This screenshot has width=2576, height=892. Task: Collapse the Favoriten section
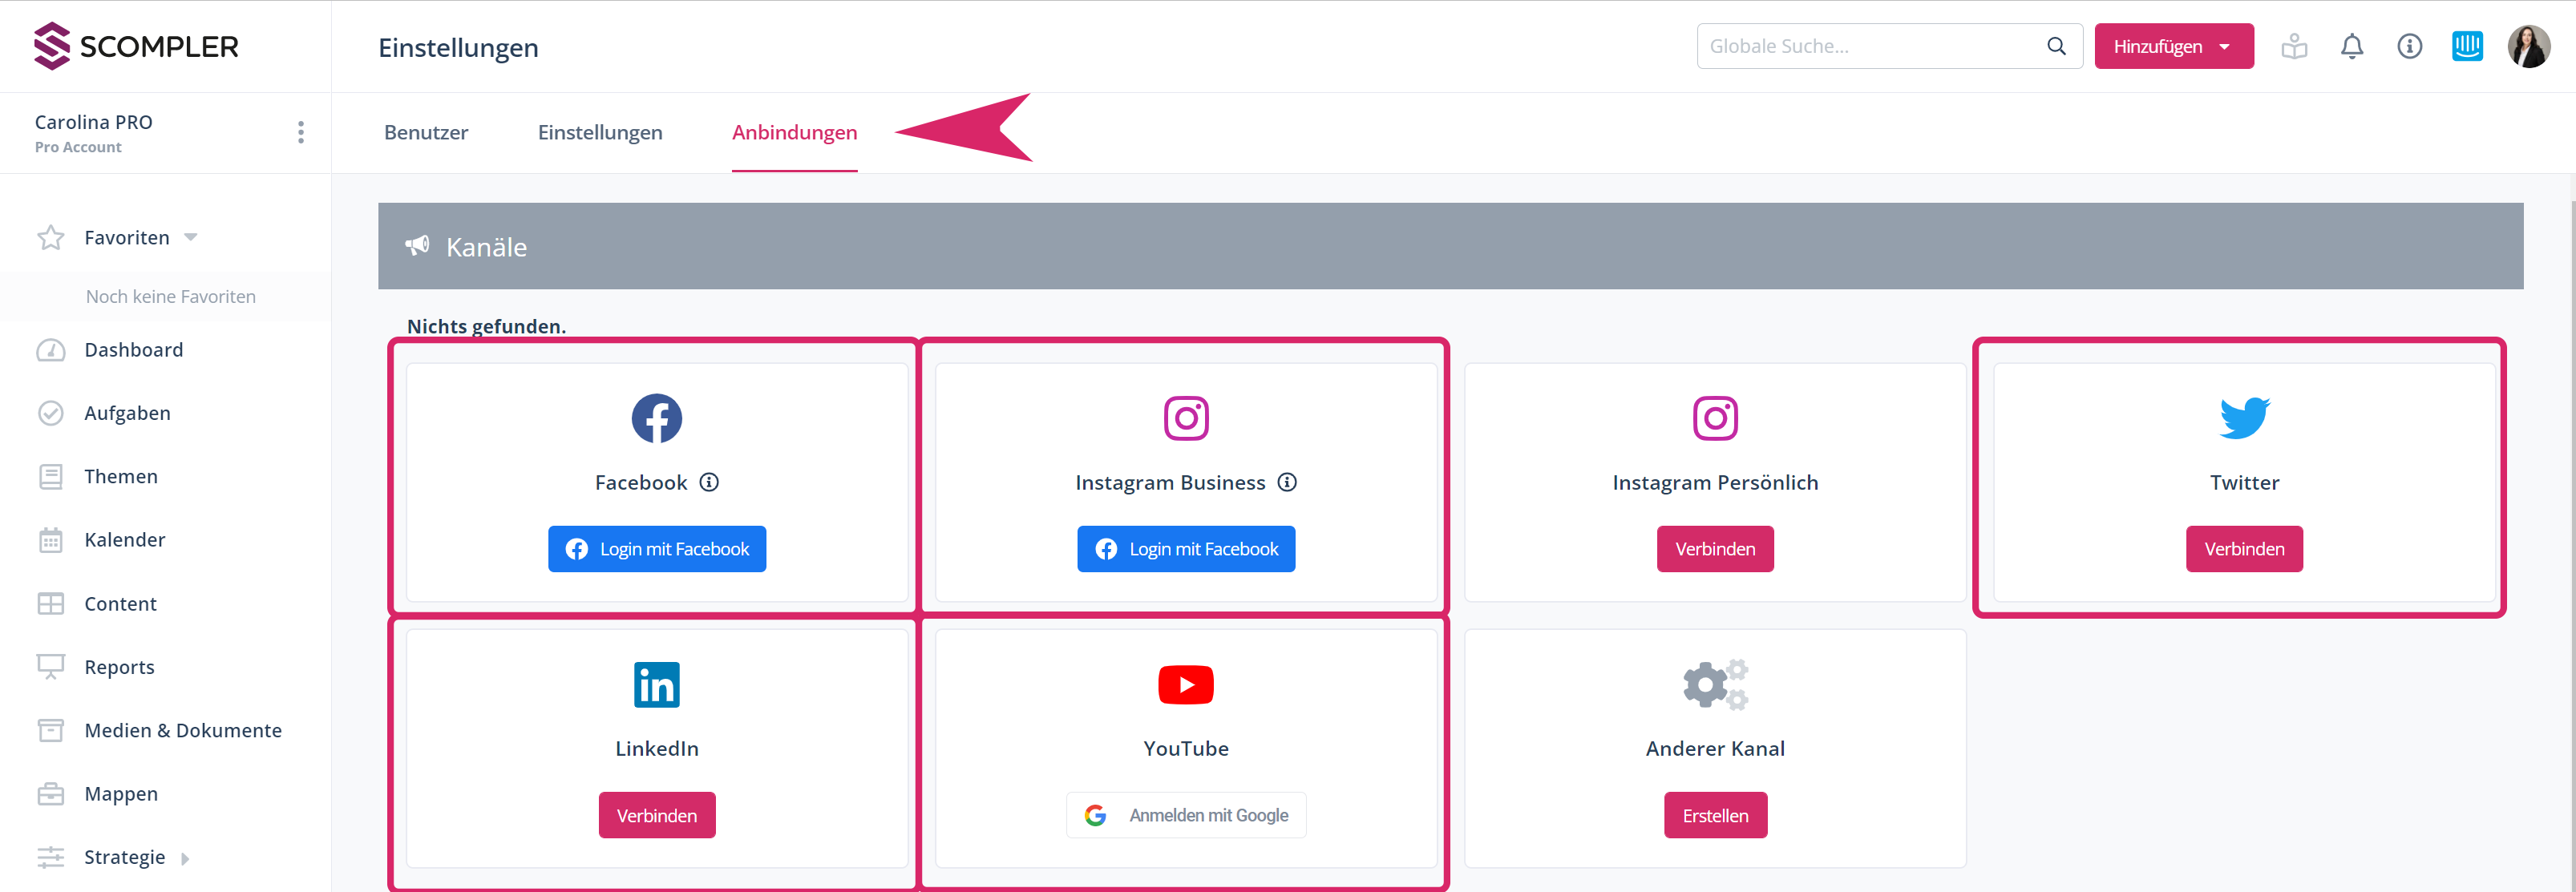(x=191, y=238)
